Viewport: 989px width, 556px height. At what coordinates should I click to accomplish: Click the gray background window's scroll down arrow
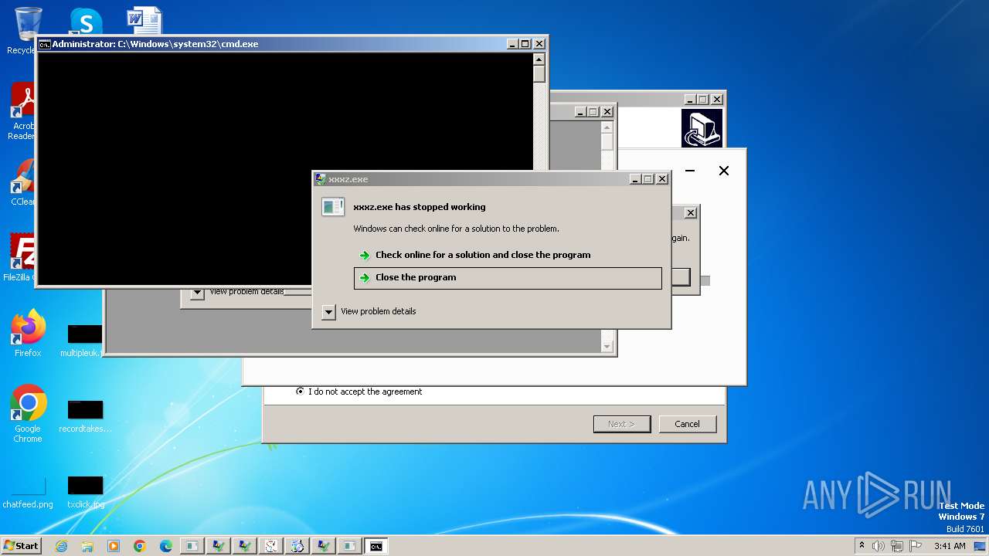(x=607, y=347)
